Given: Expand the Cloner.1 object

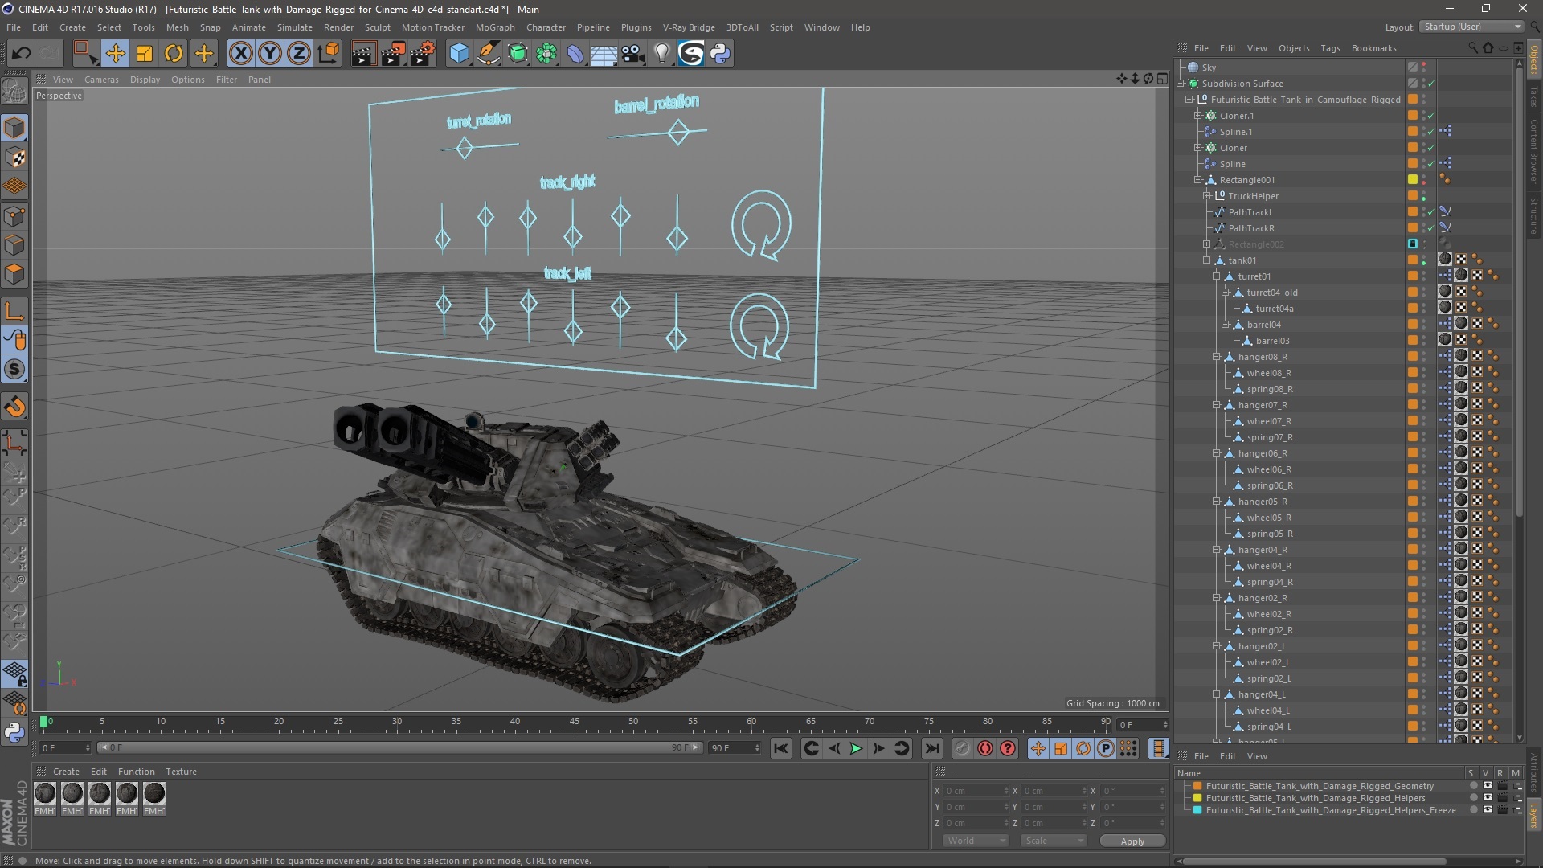Looking at the screenshot, I should [x=1198, y=116].
